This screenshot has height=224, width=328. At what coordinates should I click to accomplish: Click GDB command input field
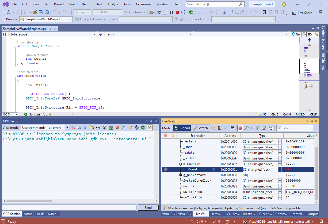[69, 207]
